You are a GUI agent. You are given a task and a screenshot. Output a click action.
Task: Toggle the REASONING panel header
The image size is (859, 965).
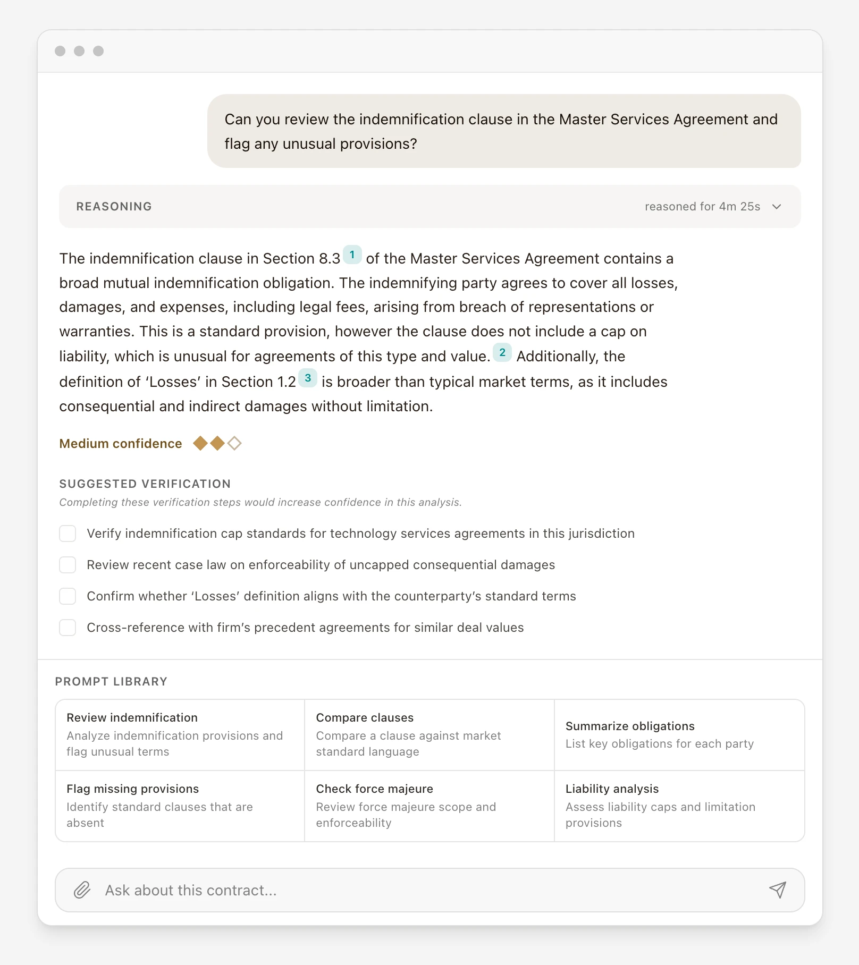coord(114,207)
